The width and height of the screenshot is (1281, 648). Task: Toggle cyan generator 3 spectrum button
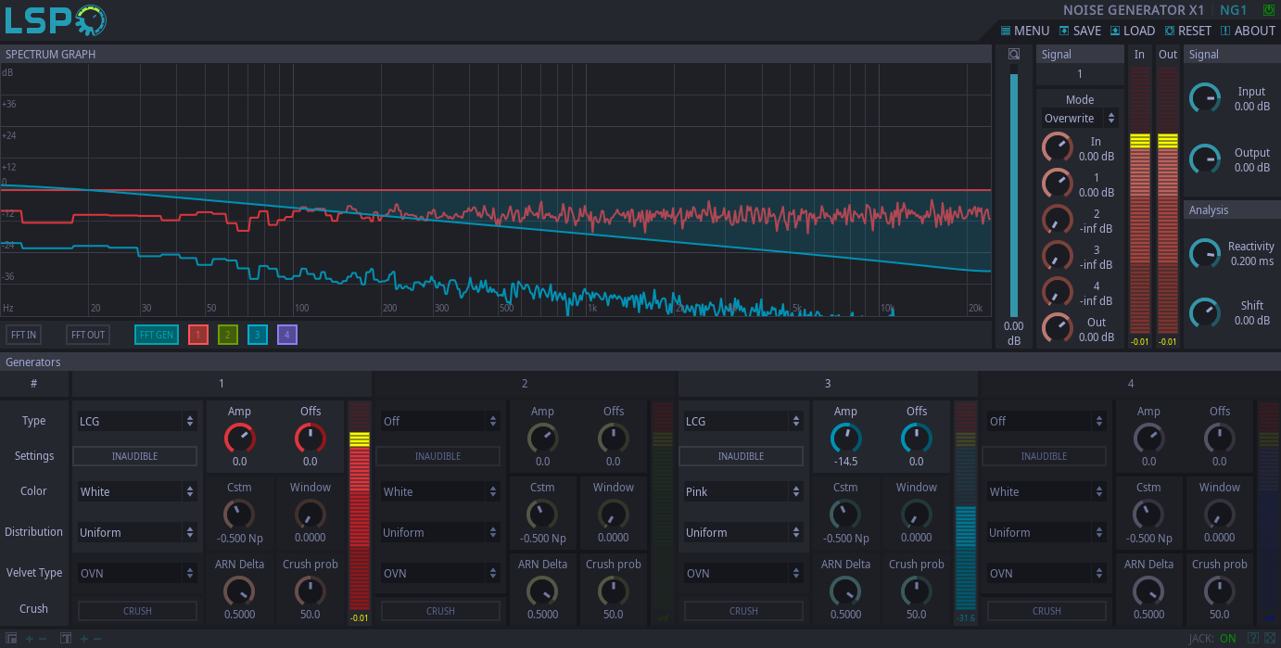(x=258, y=335)
